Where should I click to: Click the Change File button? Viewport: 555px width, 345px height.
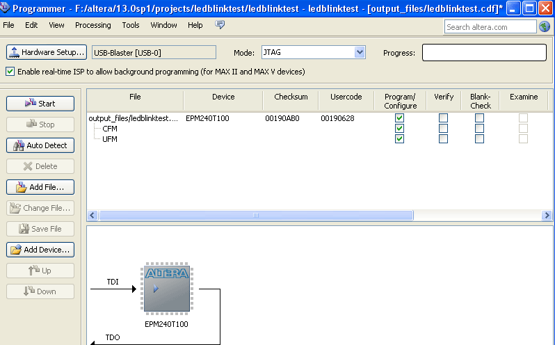[40, 208]
